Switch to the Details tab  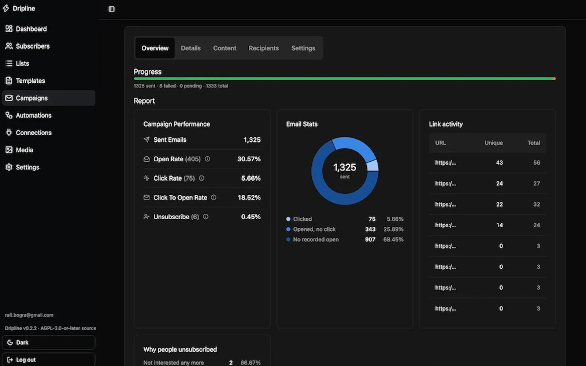pos(191,48)
